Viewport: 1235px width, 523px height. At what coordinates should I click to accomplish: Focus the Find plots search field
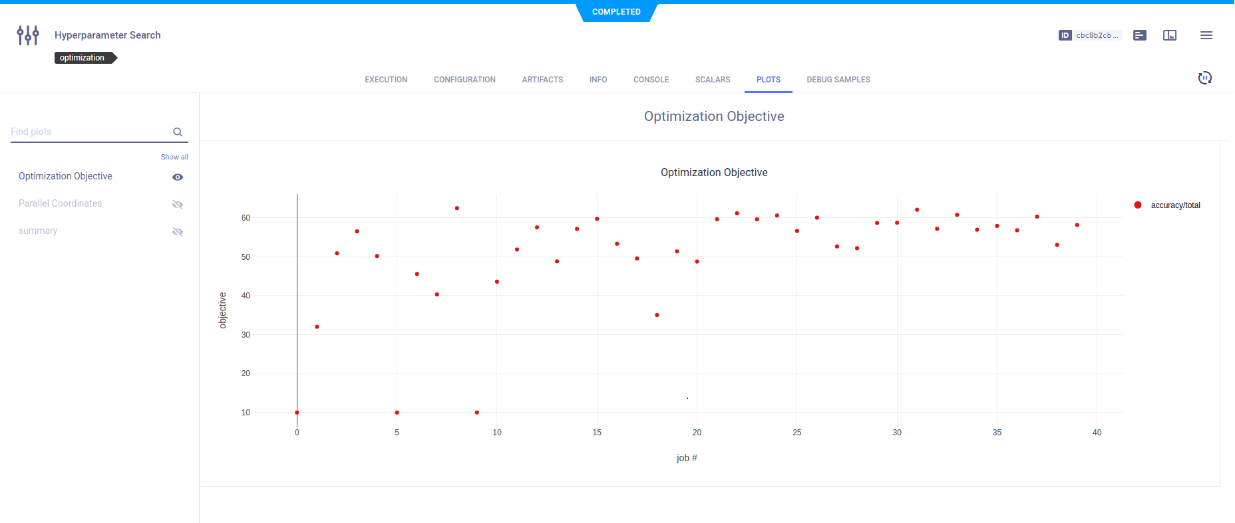(90, 132)
